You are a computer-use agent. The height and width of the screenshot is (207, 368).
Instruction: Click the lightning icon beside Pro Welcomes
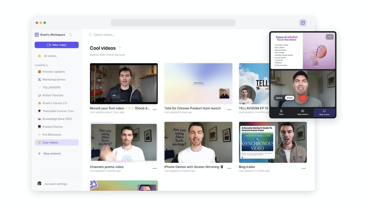click(x=39, y=135)
